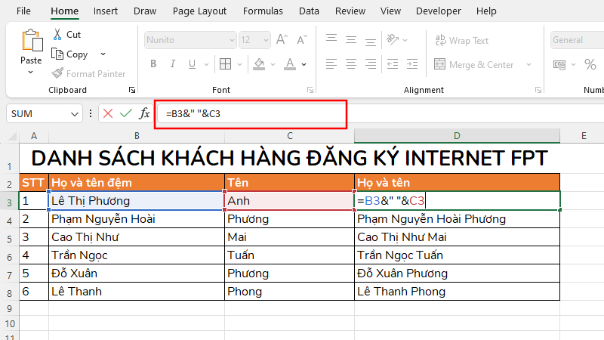604x340 pixels.
Task: Expand the Paste options arrow
Action: [31, 73]
